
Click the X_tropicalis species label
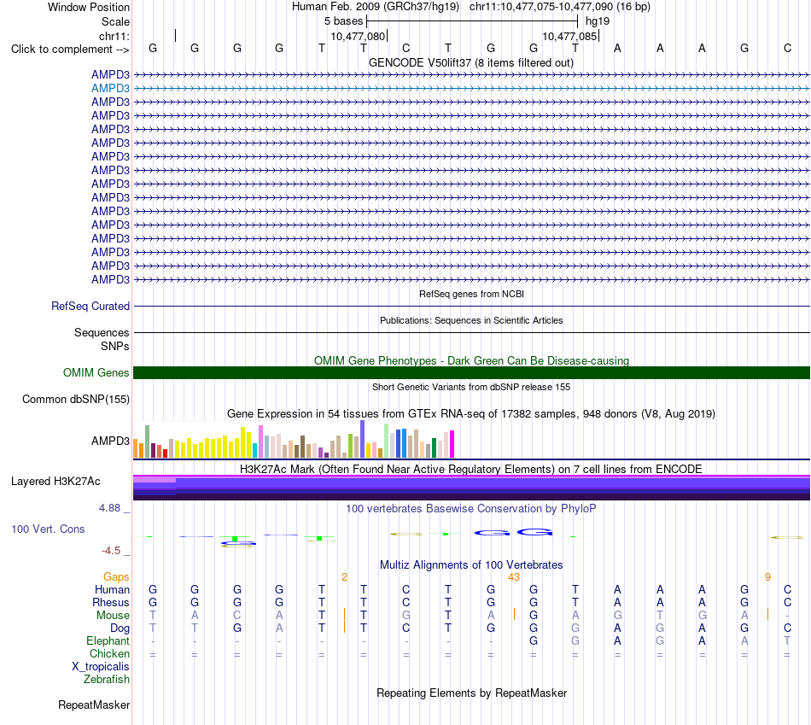101,667
